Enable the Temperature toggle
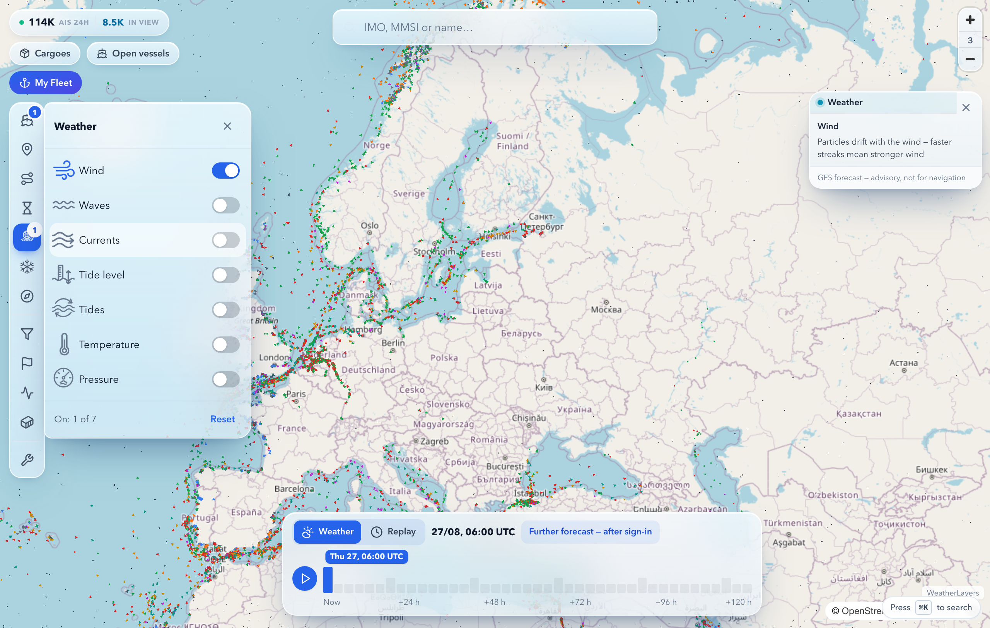Screen dimensions: 990x628 (x=226, y=345)
